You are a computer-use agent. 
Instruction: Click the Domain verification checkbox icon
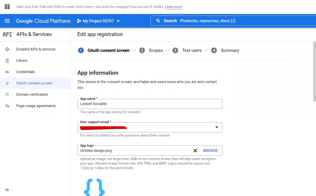point(7,94)
